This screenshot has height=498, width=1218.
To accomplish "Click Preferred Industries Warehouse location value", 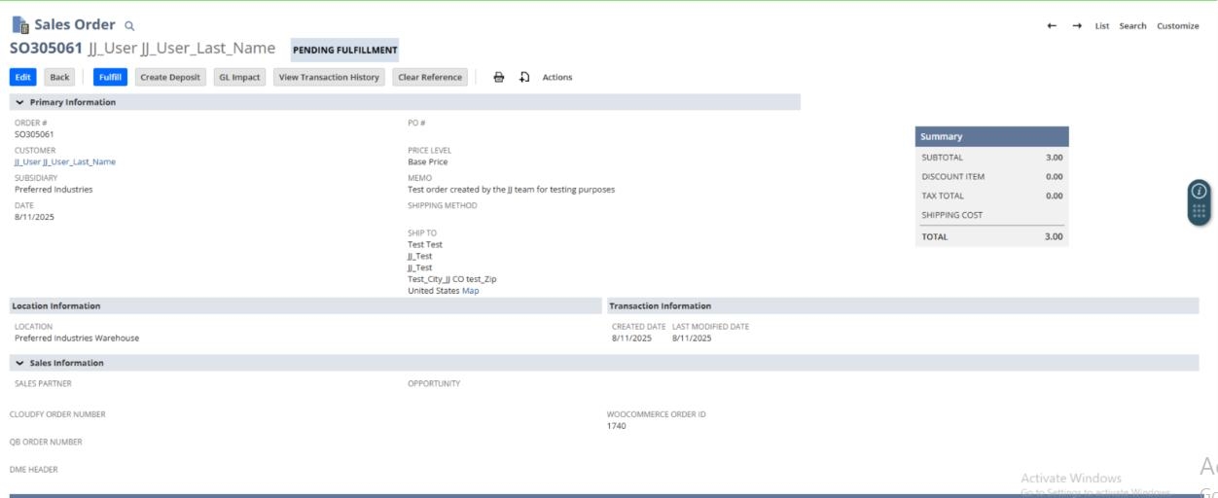I will tap(77, 338).
